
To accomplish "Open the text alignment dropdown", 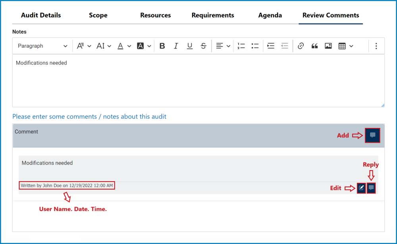I will pyautogui.click(x=223, y=46).
